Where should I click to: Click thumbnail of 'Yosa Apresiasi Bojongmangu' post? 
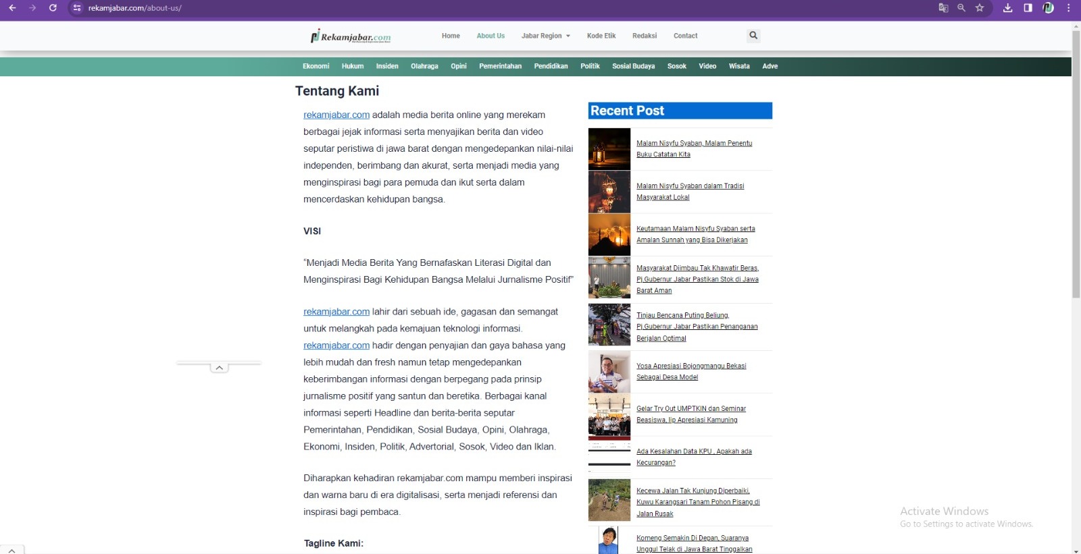(609, 372)
